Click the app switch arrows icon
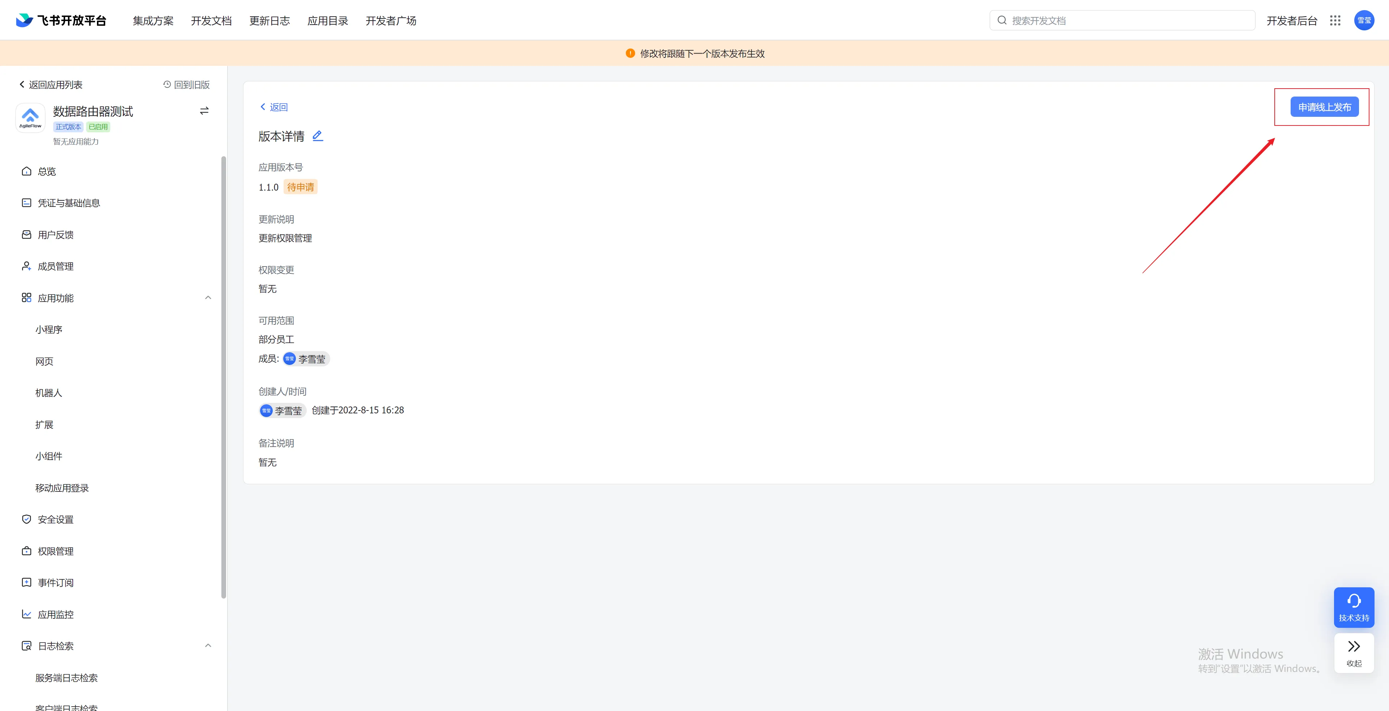 [x=204, y=111]
